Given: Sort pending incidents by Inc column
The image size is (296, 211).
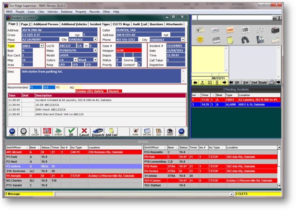Looking at the screenshot, I should tap(196, 95).
